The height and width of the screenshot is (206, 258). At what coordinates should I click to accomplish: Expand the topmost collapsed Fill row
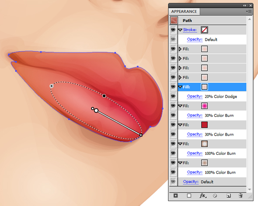coord(180,49)
